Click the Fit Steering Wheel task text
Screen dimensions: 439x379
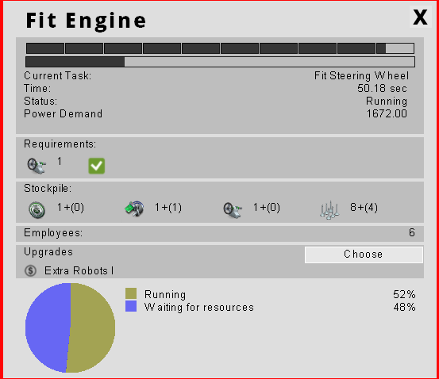[x=361, y=76]
